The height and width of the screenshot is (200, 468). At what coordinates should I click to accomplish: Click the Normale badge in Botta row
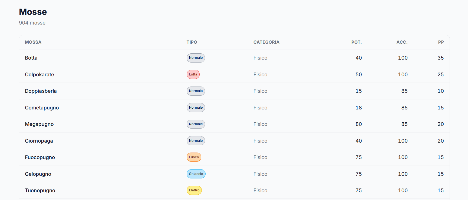click(196, 58)
